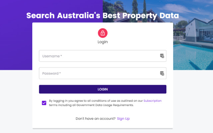Viewport: 213px width, 133px height.
Task: Click the Search Australia's Best Property Data headline
Action: [103, 16]
